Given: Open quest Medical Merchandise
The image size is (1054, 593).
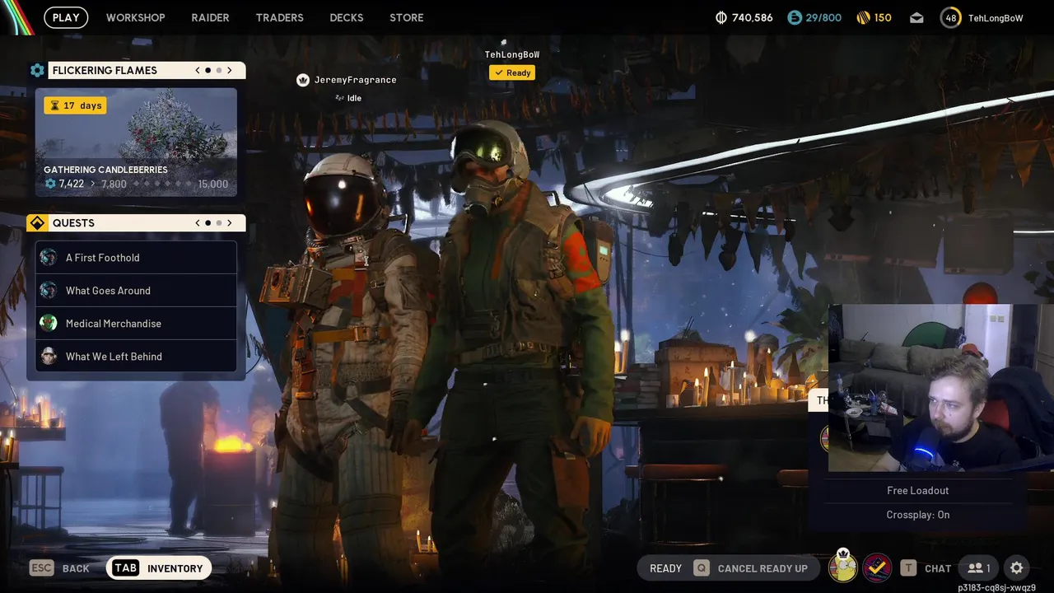Looking at the screenshot, I should pyautogui.click(x=136, y=324).
